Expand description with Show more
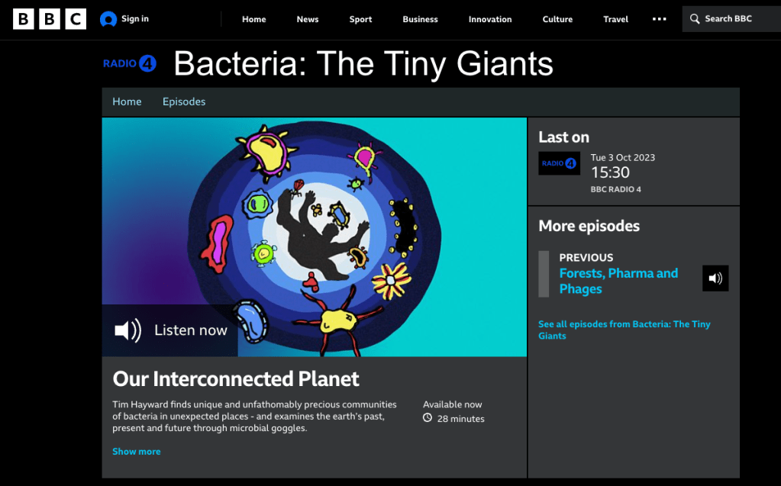 pos(137,452)
